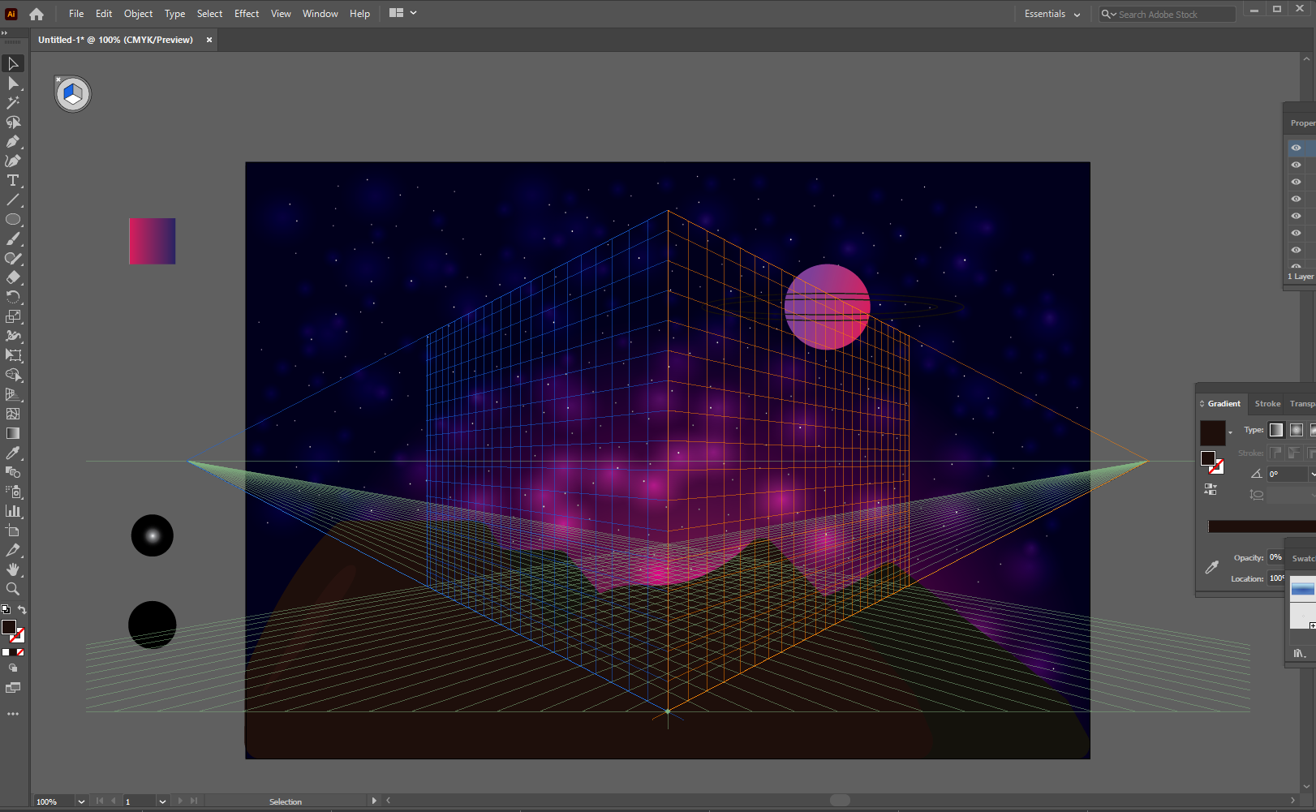1316x812 pixels.
Task: Select radial gradient type in Gradient panel
Action: 1295,430
